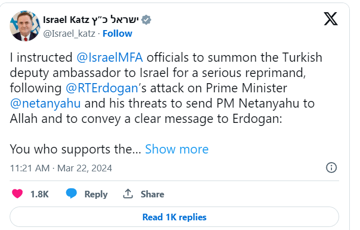Open the @RTErdogan mention link

click(x=105, y=87)
